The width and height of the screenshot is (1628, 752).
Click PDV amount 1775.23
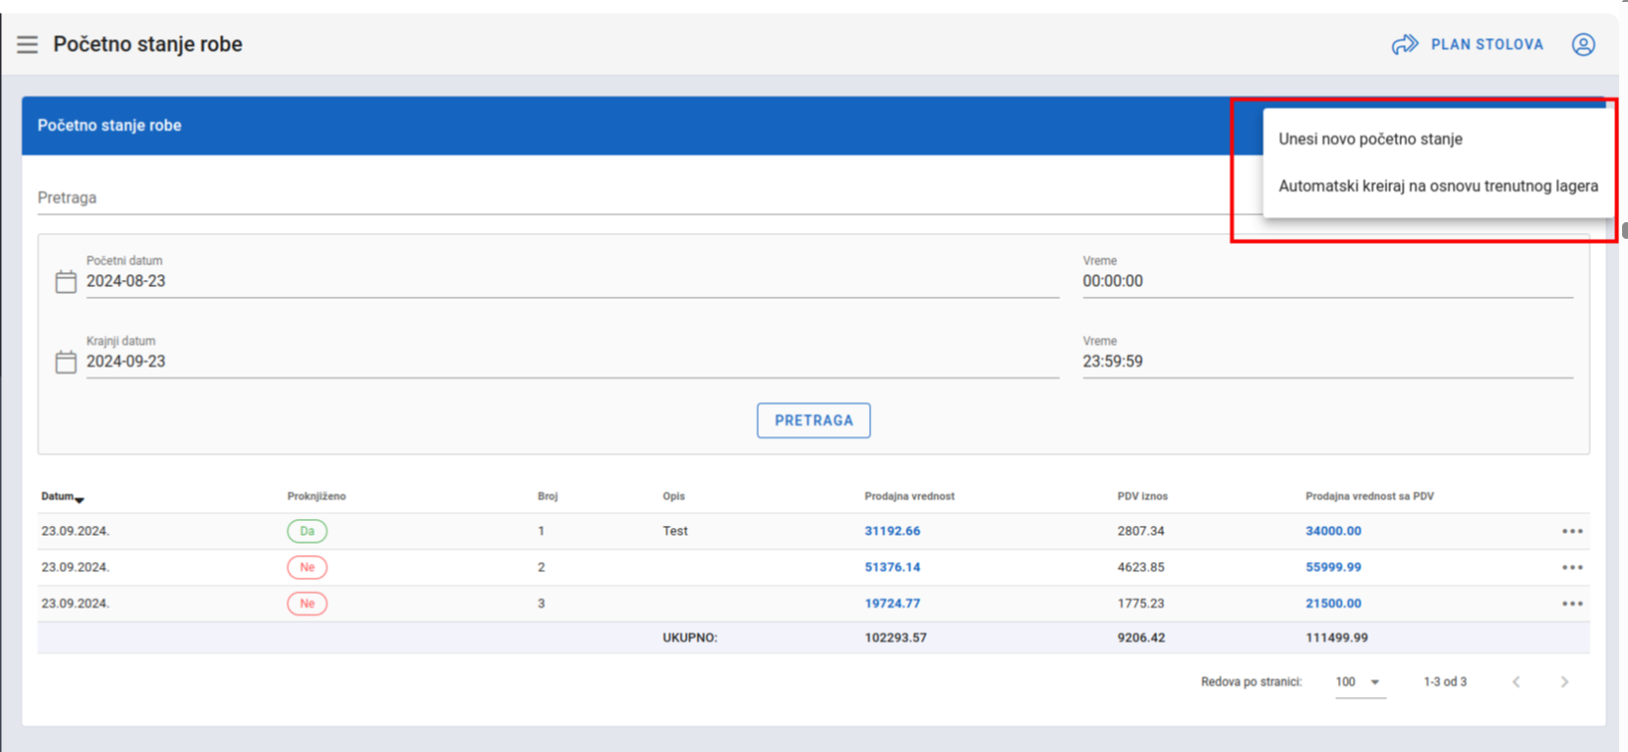1140,604
